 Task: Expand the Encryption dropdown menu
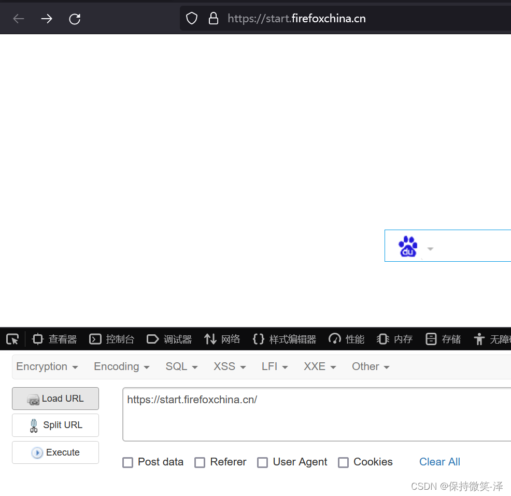pyautogui.click(x=47, y=366)
